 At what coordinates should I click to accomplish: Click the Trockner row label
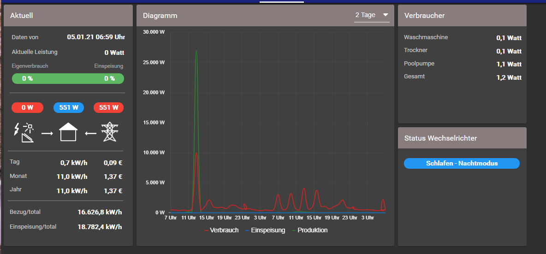pos(415,50)
